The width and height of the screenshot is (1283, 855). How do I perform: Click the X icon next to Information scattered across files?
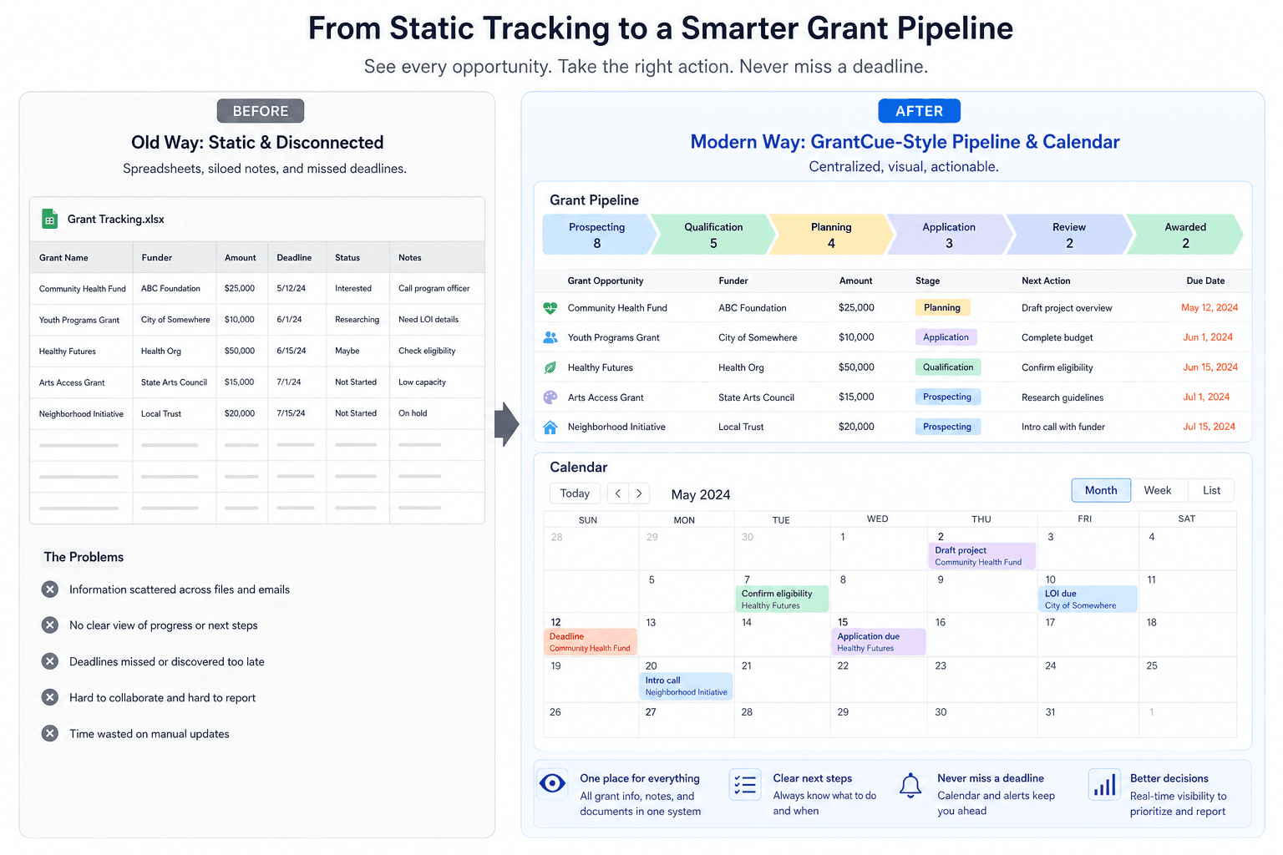pyautogui.click(x=50, y=589)
